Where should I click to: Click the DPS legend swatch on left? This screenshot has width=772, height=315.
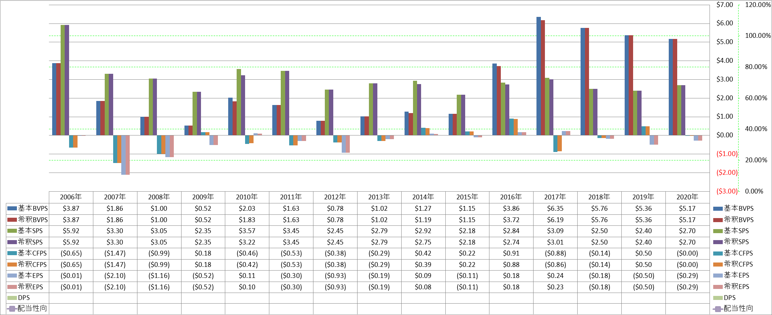(12, 298)
